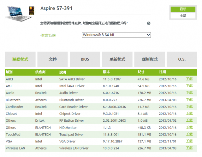202x157 pixels.
Task: Select the Bluetooth category cell
Action: tap(13, 100)
